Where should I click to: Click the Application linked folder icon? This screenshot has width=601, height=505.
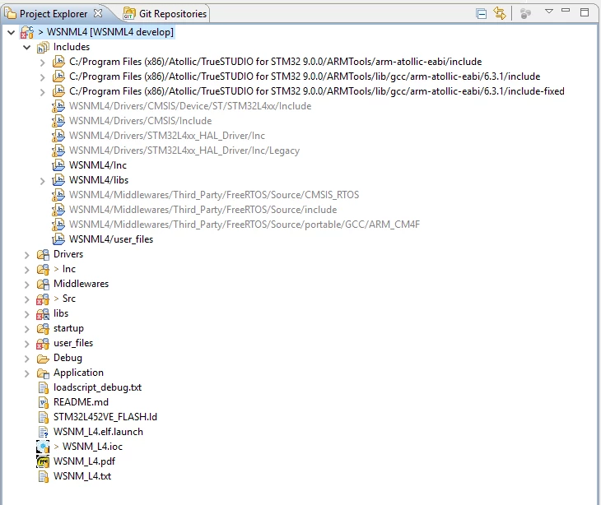[43, 373]
